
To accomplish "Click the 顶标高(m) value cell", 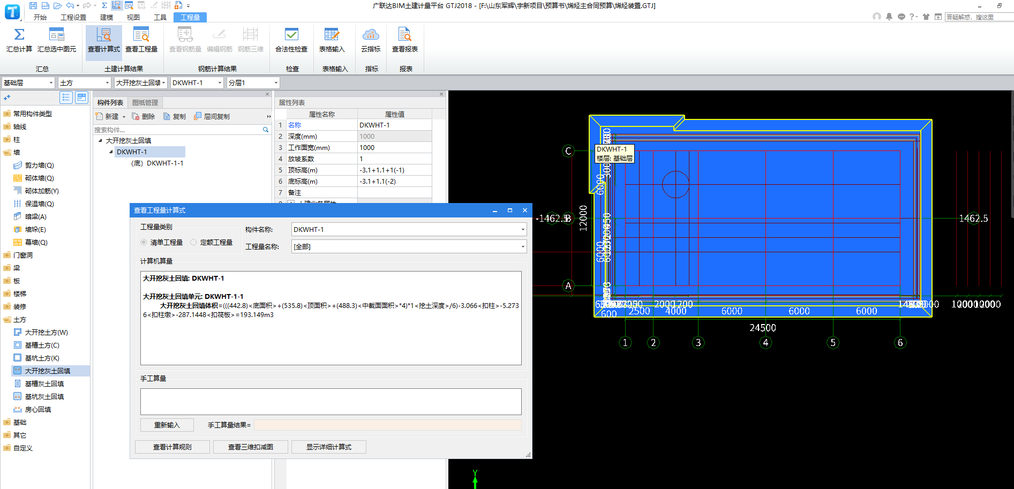I will coord(395,170).
